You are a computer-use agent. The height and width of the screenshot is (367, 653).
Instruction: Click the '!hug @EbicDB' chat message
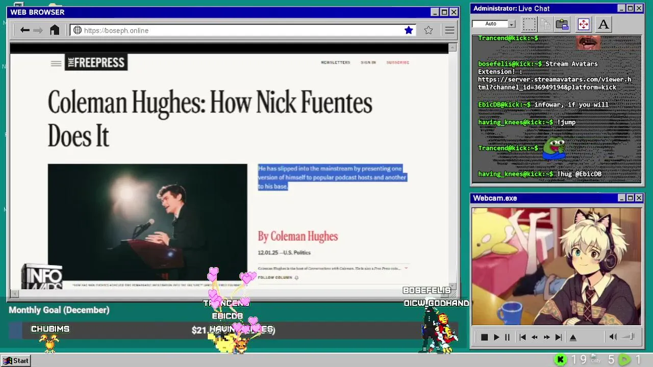click(579, 174)
